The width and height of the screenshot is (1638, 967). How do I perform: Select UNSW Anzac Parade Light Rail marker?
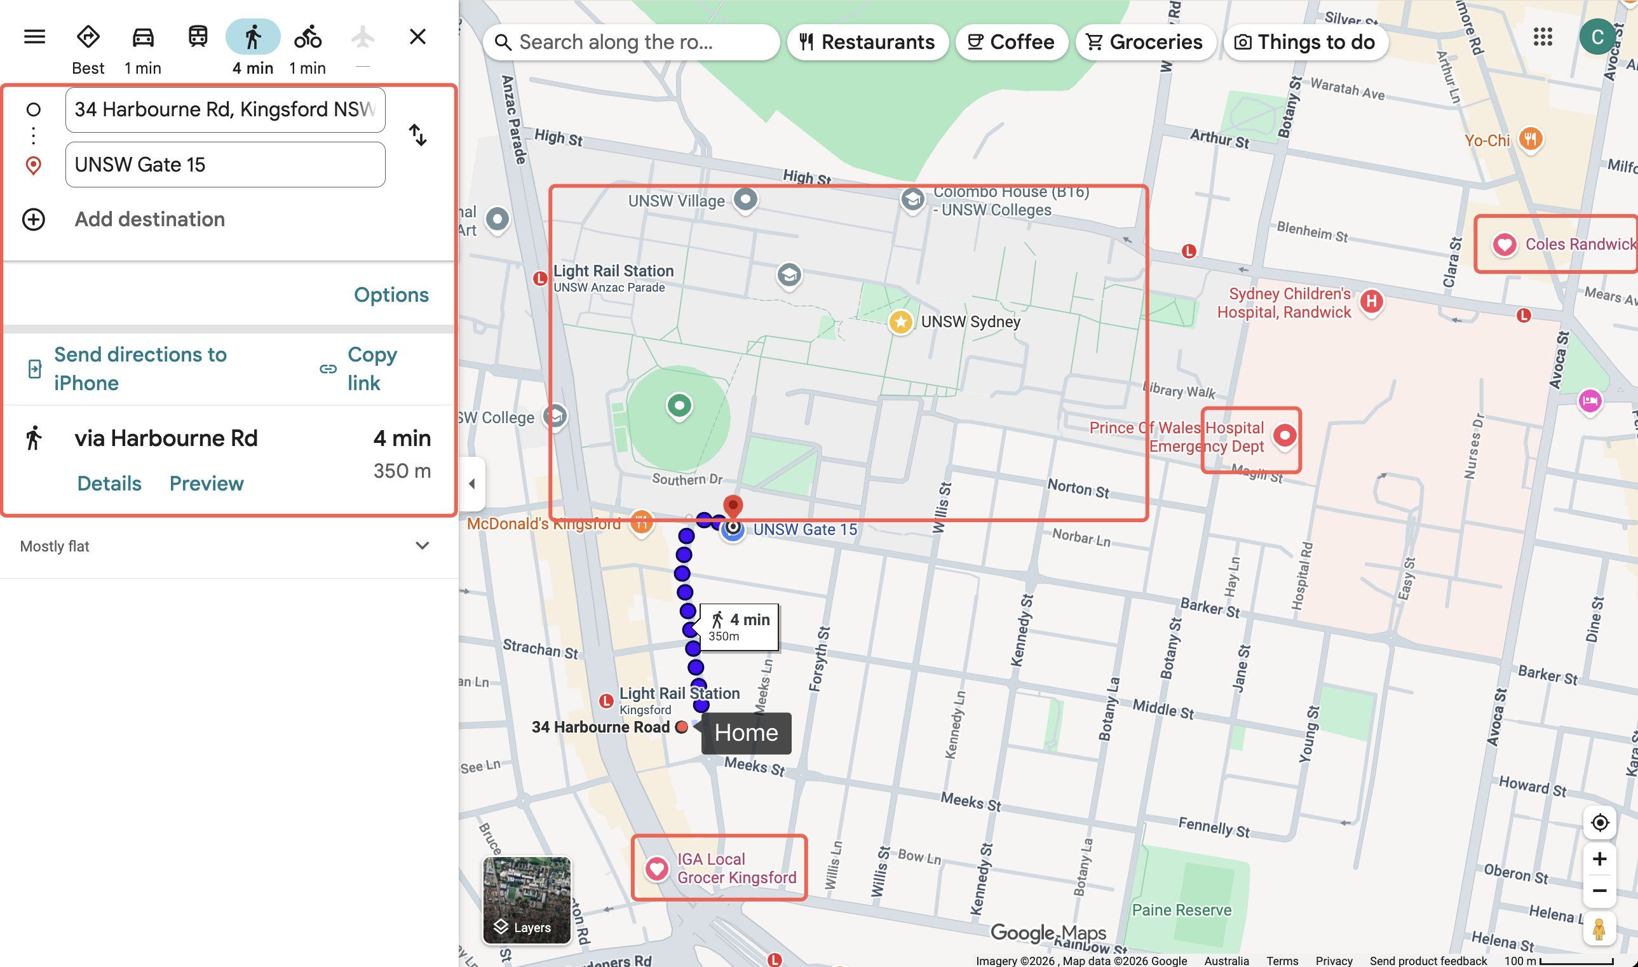pos(539,279)
